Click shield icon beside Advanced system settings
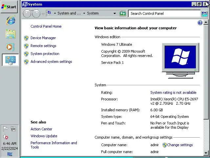The width and height of the screenshot is (210, 158). point(26,62)
